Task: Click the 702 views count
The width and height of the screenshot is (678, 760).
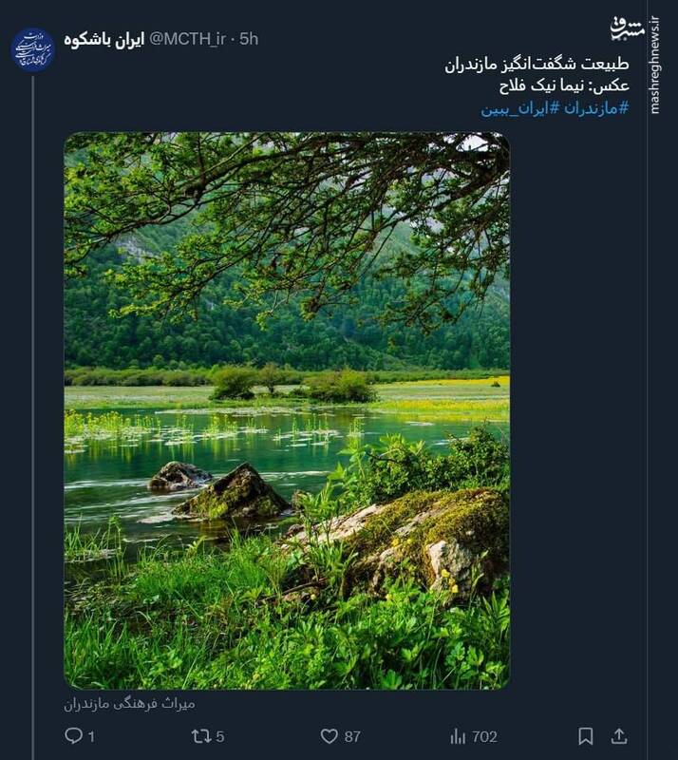Action: pos(484,736)
